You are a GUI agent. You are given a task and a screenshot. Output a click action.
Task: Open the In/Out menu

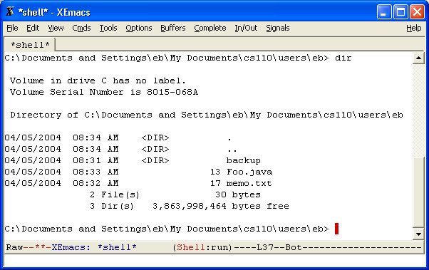tap(246, 28)
